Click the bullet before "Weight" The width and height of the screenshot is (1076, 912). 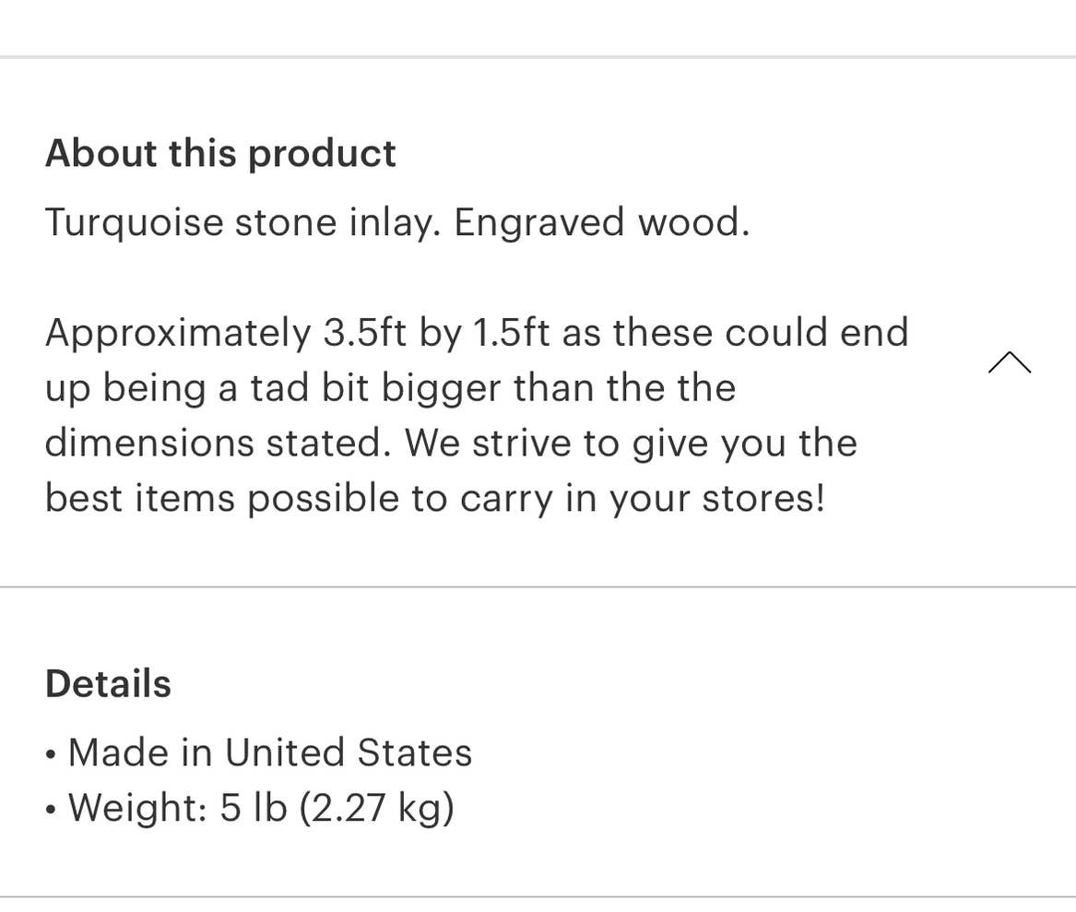click(x=51, y=810)
